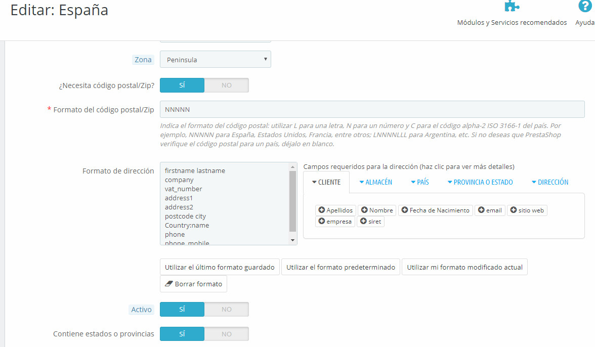595x347 pixels.
Task: Click the 'Country:name' line
Action: point(187,225)
